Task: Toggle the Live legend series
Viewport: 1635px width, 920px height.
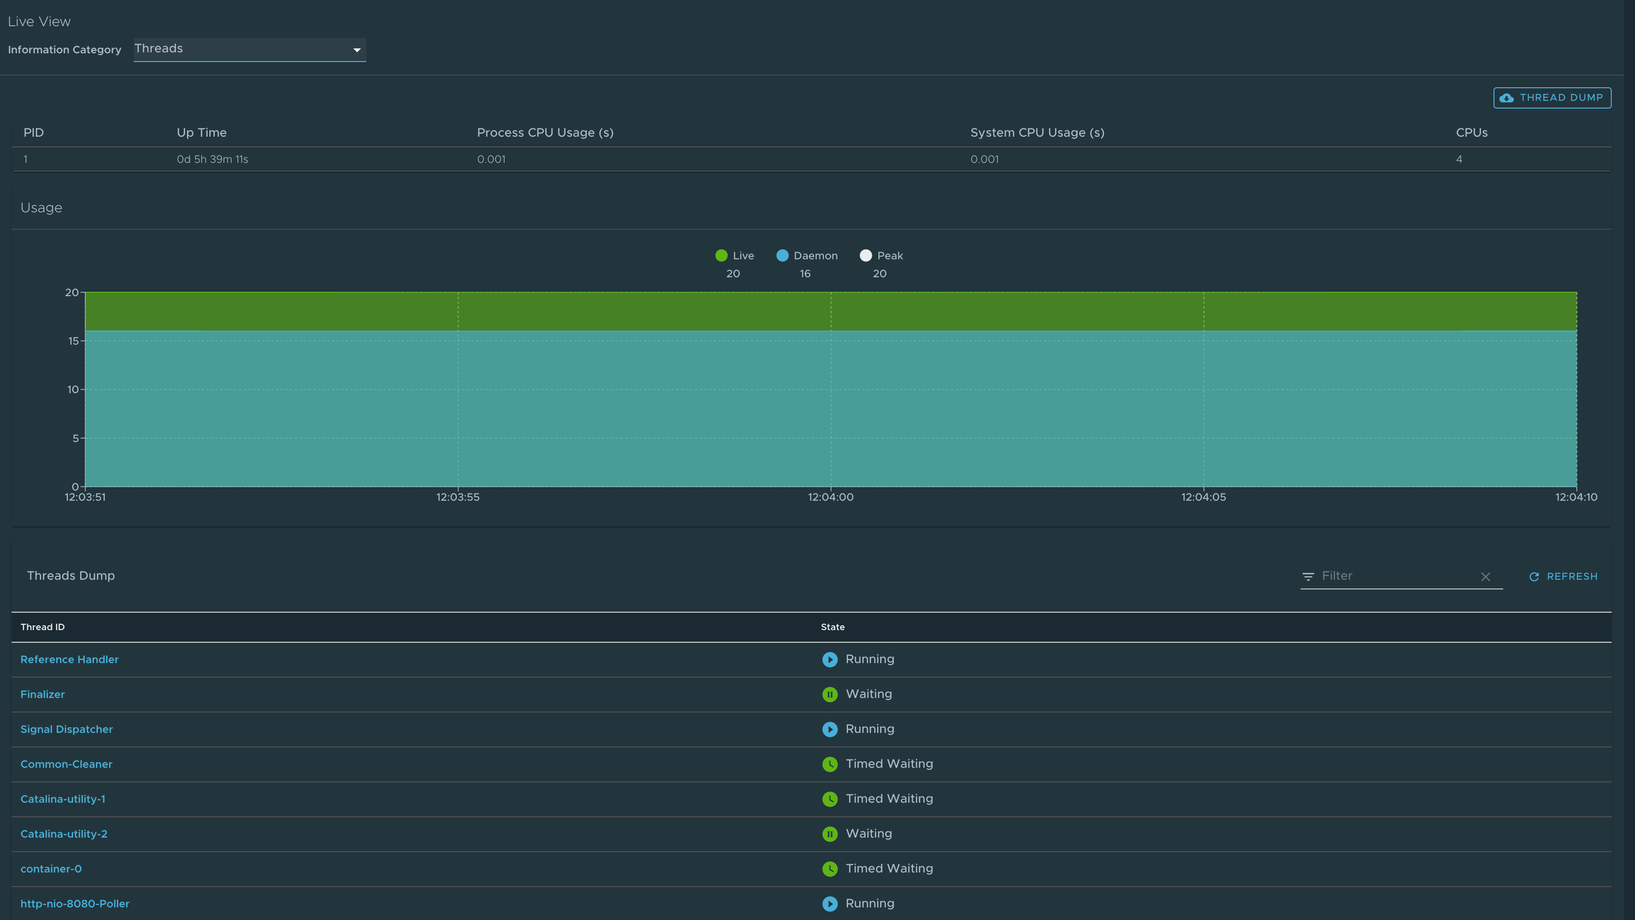Action: click(734, 255)
